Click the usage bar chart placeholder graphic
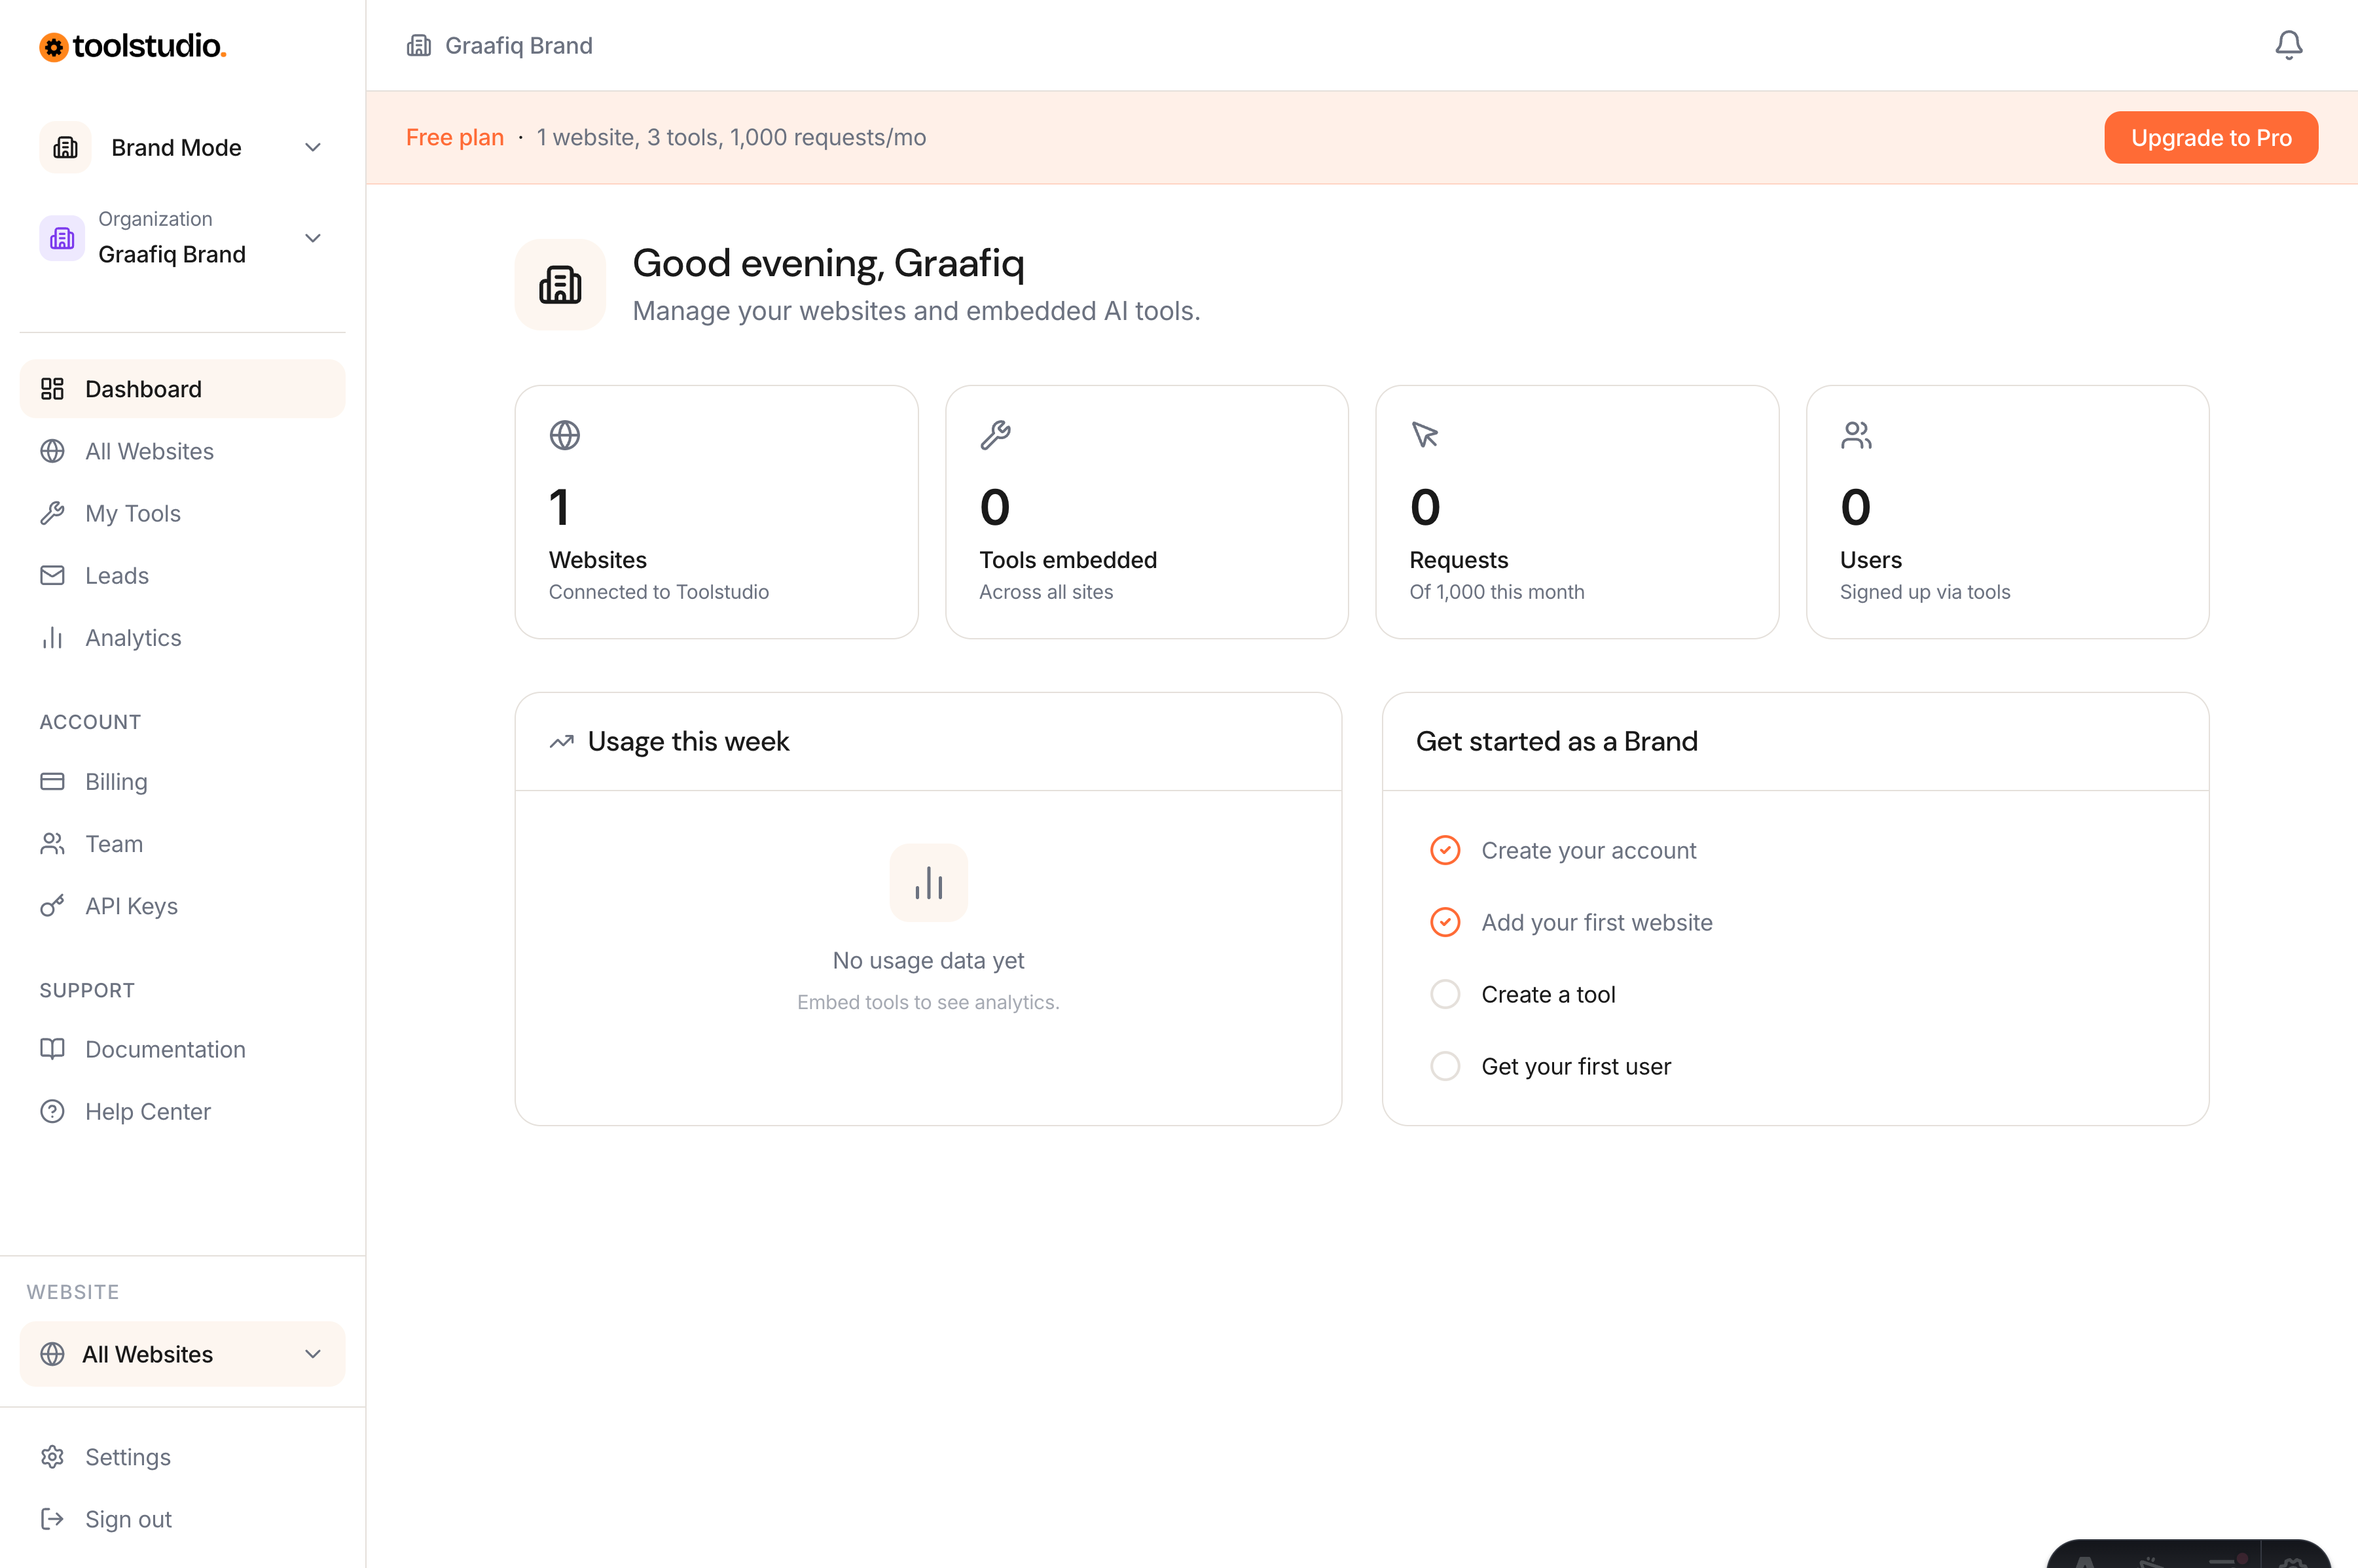The width and height of the screenshot is (2358, 1568). click(928, 882)
